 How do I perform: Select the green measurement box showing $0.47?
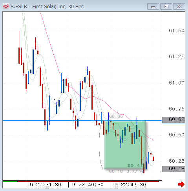(125, 145)
